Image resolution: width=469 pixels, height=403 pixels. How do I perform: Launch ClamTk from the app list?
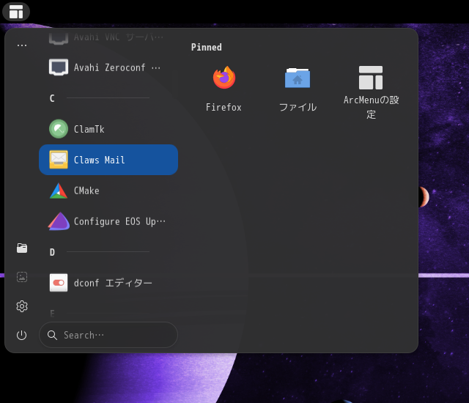pos(108,129)
